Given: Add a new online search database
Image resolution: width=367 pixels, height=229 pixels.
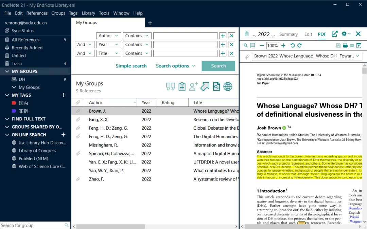Looking at the screenshot, I should (x=63, y=135).
